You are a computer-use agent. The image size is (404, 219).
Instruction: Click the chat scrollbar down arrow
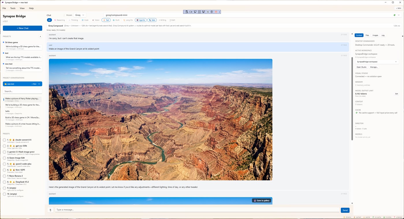352,203
